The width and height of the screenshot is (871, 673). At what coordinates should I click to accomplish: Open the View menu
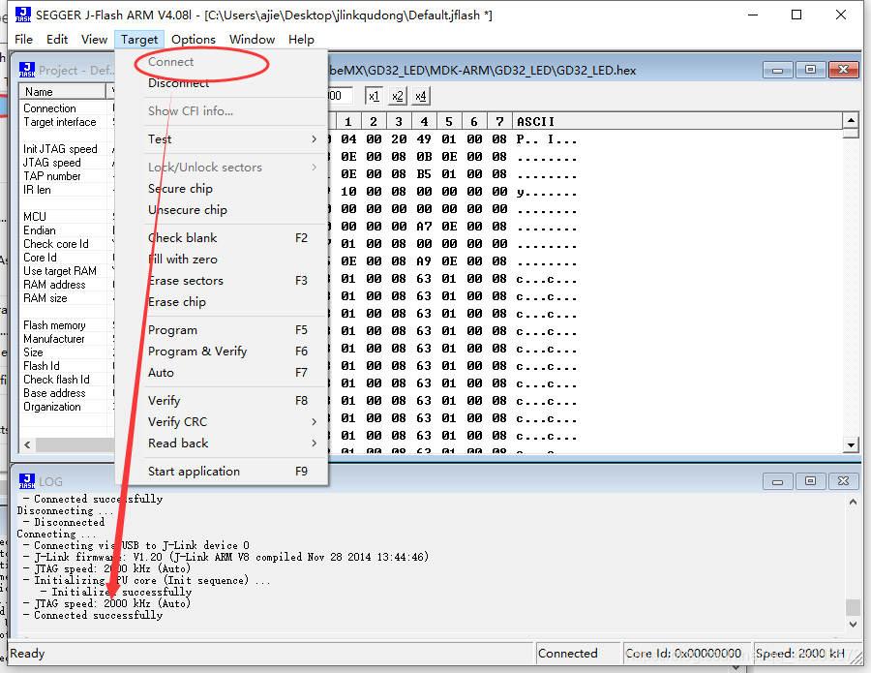[95, 40]
